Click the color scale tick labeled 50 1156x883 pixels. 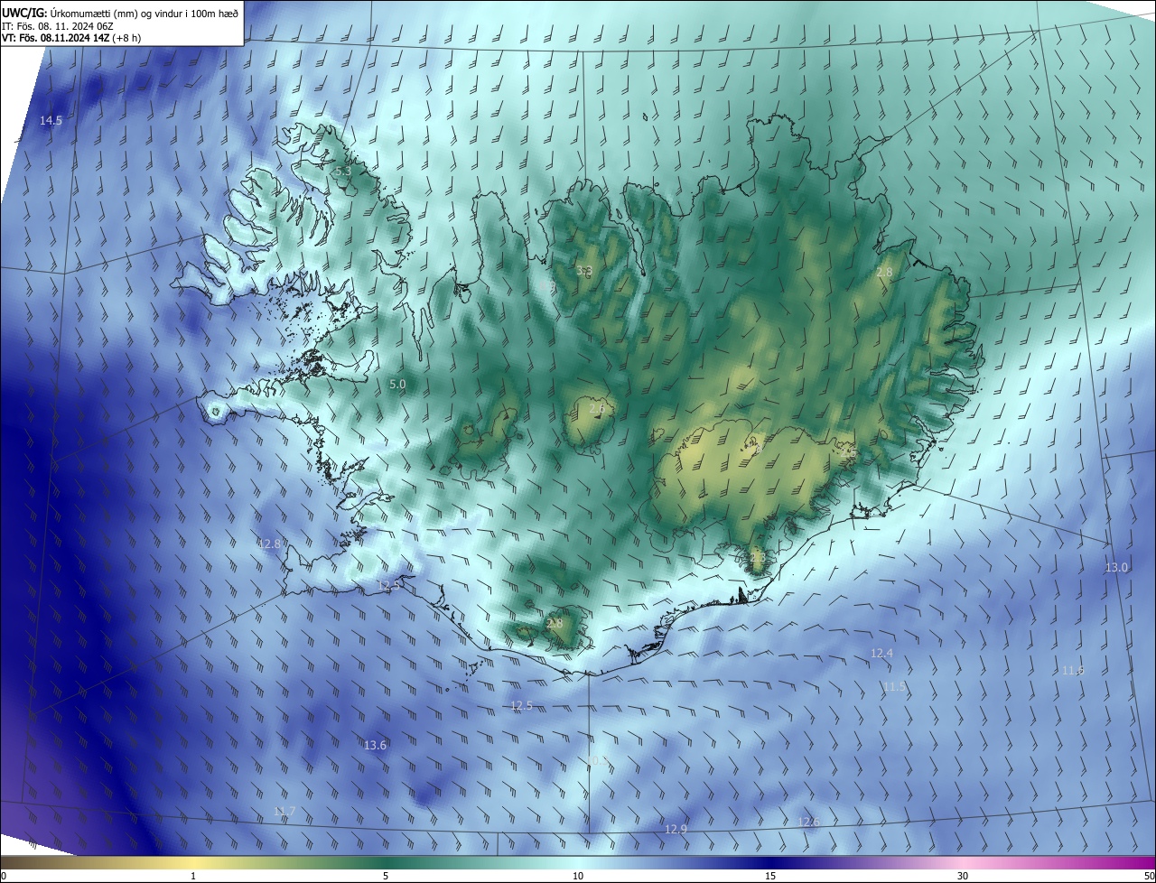1149,876
